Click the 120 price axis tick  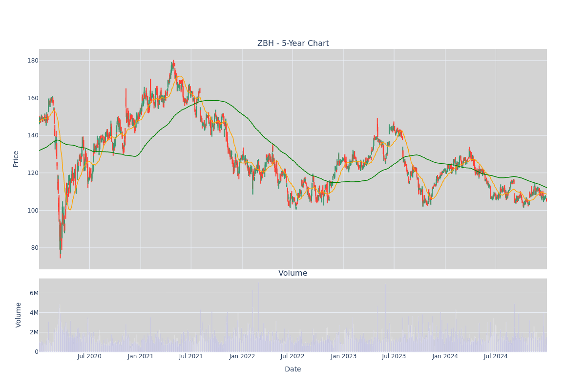click(x=33, y=173)
